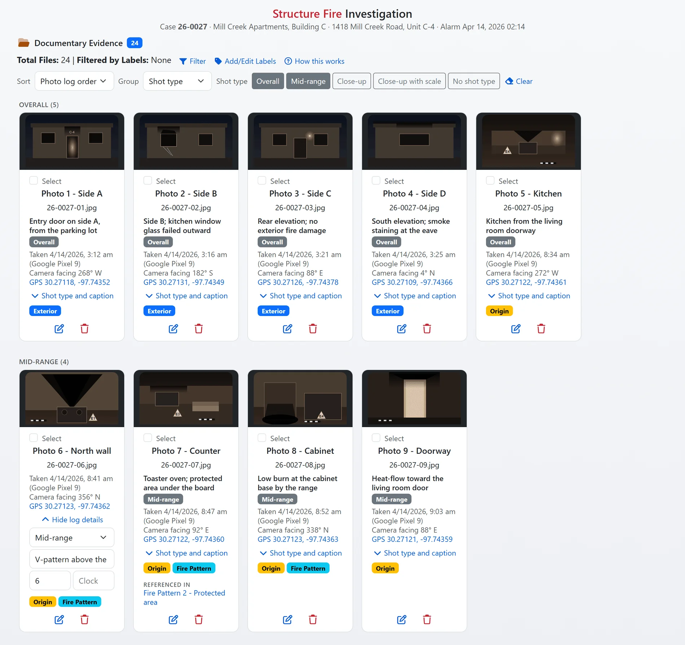685x645 pixels.
Task: Edit Photo 5 - Kitchen record
Action: point(516,329)
